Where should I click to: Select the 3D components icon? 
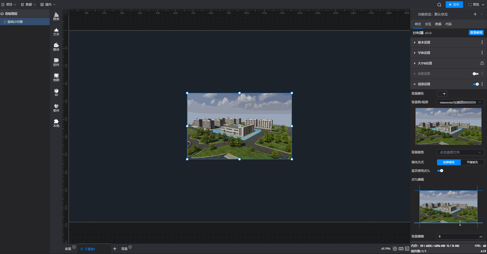56,92
